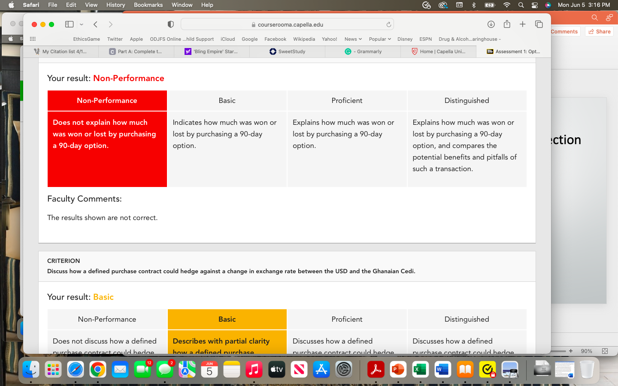This screenshot has height=386, width=618.
Task: Open the Bookmarks menu
Action: click(x=148, y=5)
